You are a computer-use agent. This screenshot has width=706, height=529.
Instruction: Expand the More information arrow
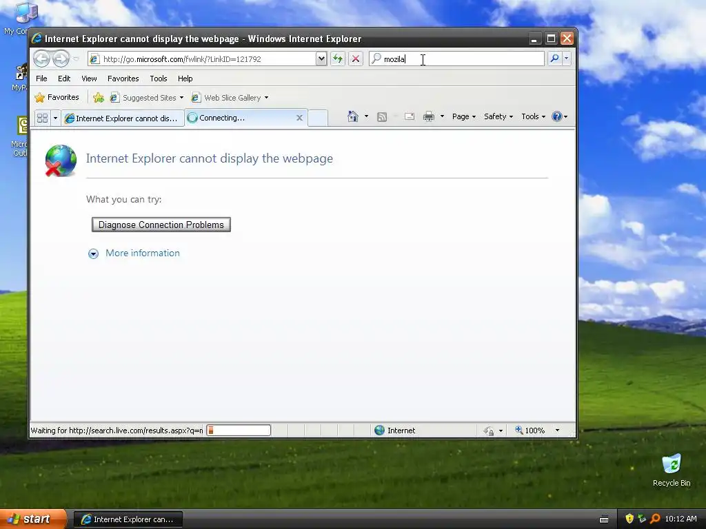pyautogui.click(x=93, y=253)
